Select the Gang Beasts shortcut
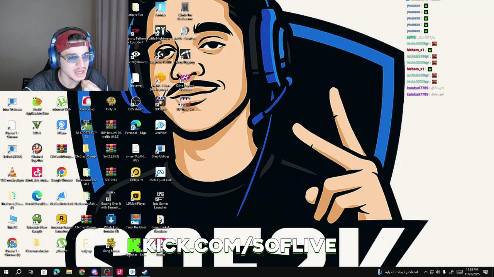The image size is (494, 277). [x=111, y=246]
